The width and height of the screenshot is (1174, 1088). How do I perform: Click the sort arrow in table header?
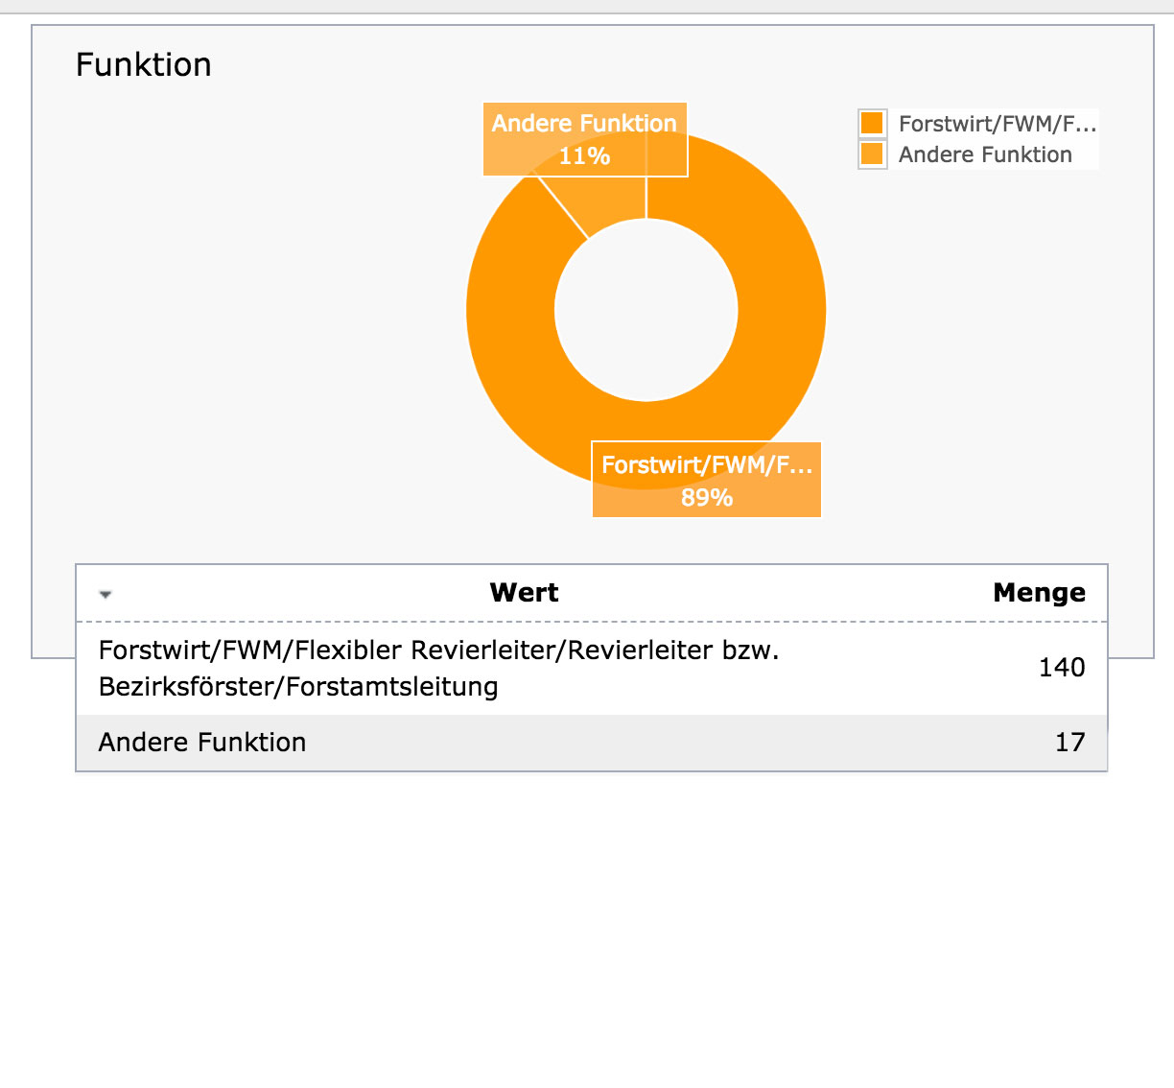click(106, 594)
